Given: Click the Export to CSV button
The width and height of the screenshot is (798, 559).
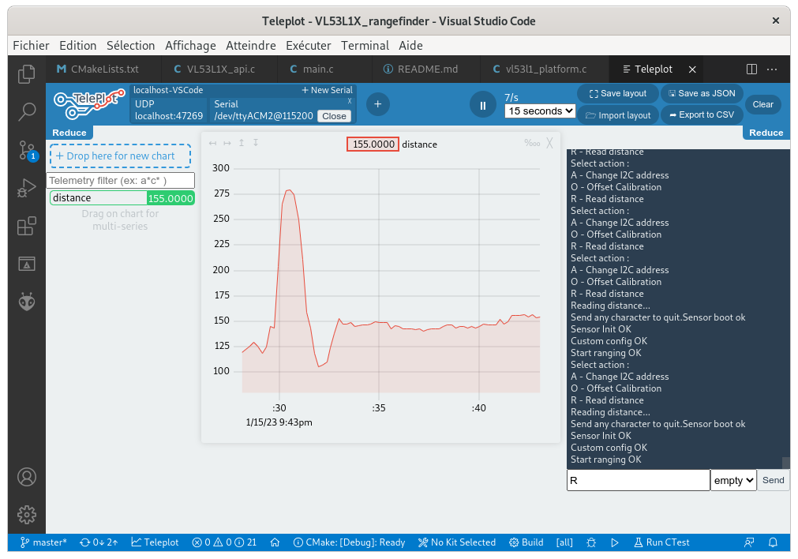Looking at the screenshot, I should (x=702, y=115).
